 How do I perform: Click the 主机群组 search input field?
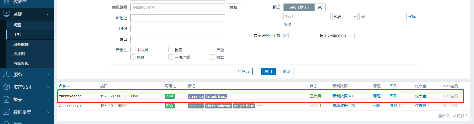[178, 7]
